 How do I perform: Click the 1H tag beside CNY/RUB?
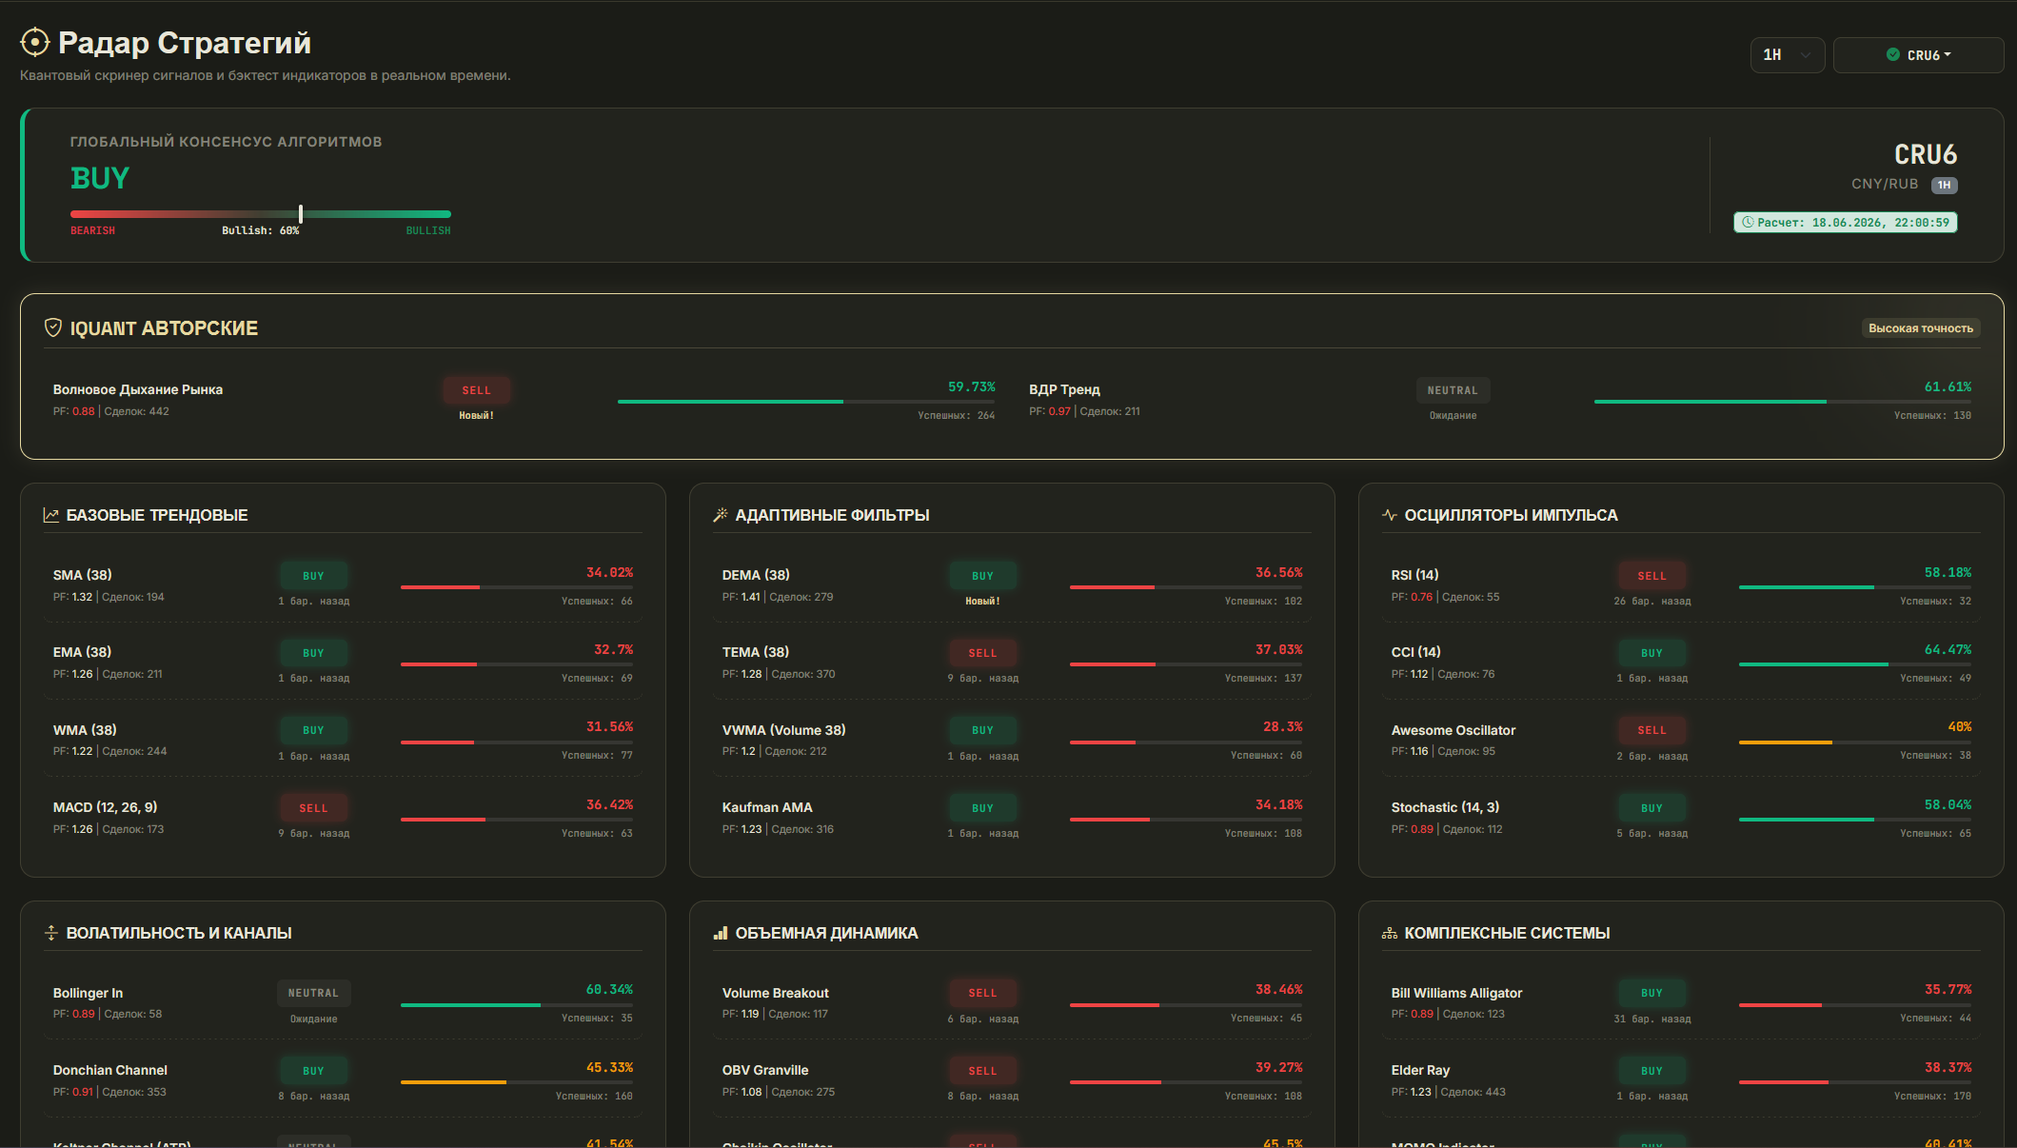[1944, 185]
